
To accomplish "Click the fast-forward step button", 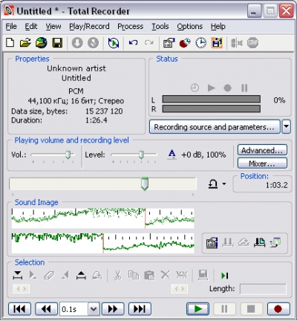I will (113, 309).
